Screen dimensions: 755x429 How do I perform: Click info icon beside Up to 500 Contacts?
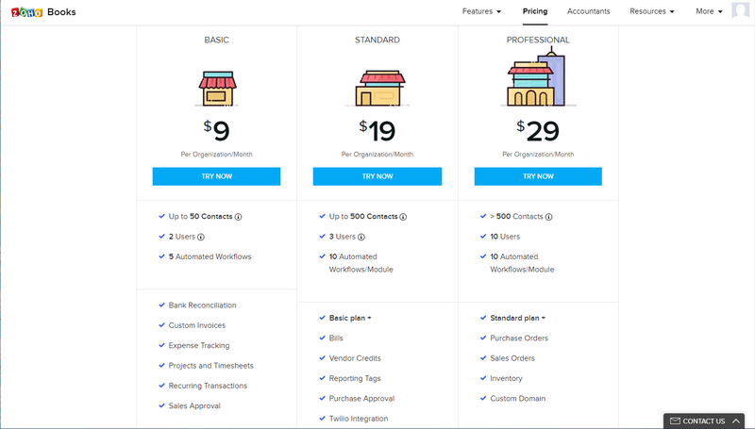coord(403,217)
